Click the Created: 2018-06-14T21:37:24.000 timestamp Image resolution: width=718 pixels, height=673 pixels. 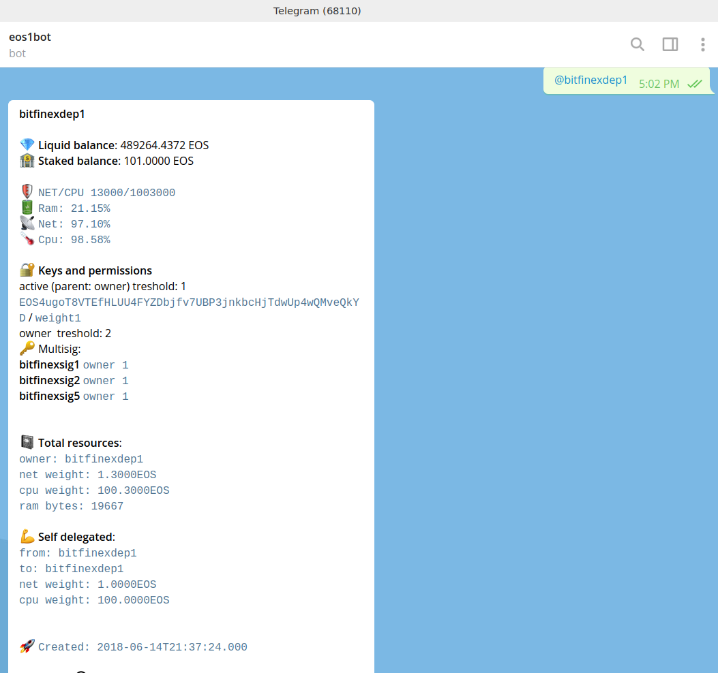(143, 647)
